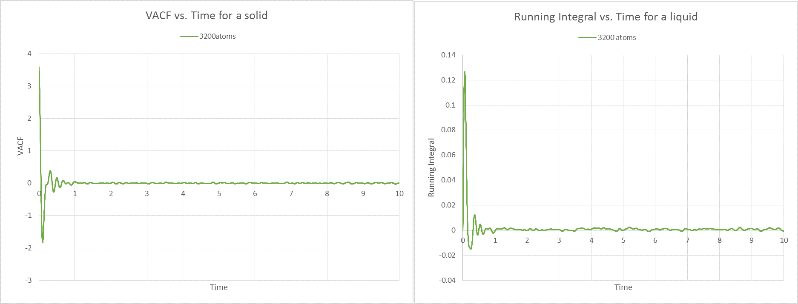Click the Running Integral curve's peak near 0.126
The height and width of the screenshot is (304, 798).
click(465, 72)
